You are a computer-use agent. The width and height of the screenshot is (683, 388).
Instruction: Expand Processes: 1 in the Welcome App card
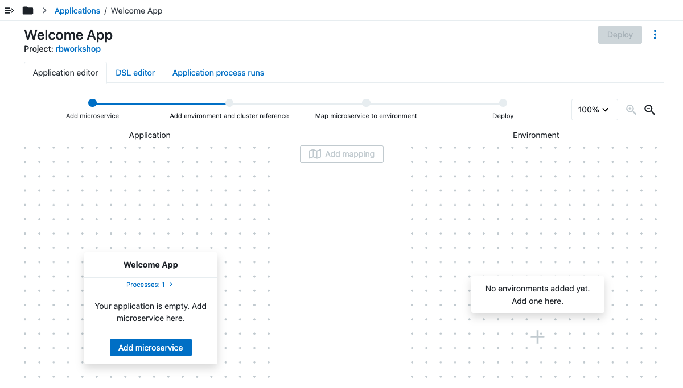click(x=149, y=284)
